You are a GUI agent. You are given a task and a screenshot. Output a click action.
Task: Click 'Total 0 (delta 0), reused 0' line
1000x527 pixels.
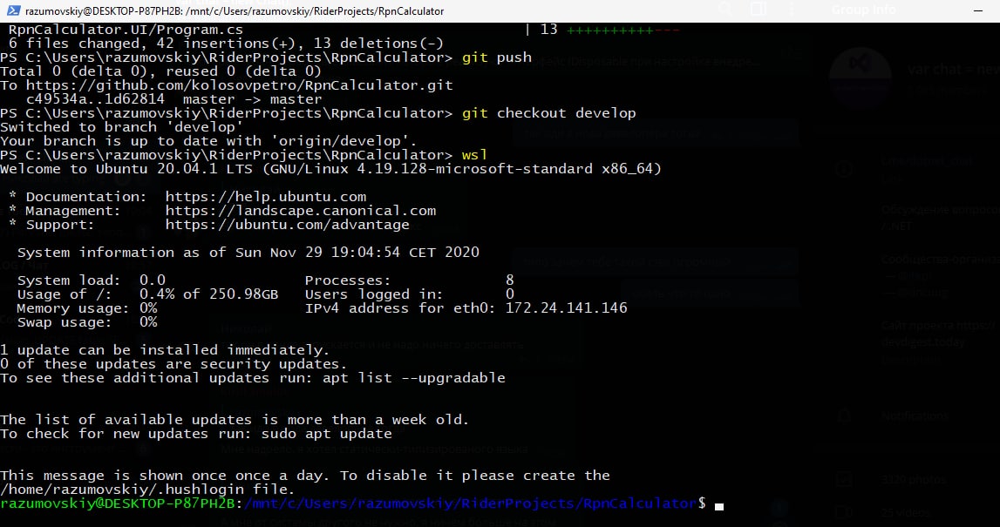160,71
